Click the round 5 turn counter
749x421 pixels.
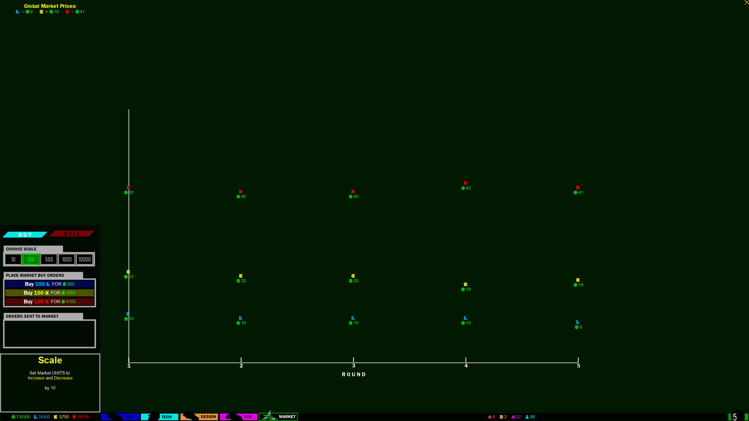(x=735, y=417)
